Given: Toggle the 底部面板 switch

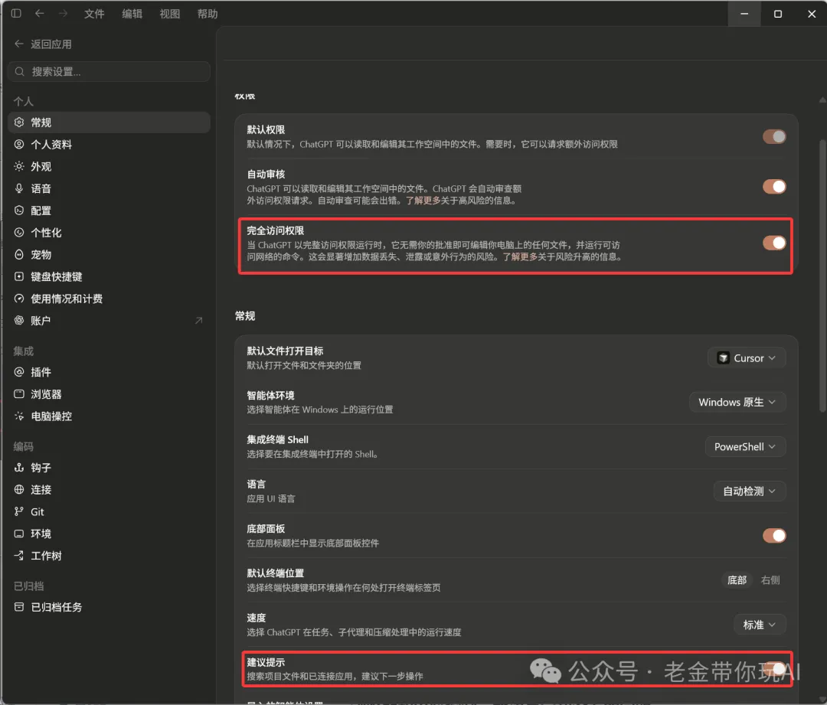Looking at the screenshot, I should (x=774, y=536).
